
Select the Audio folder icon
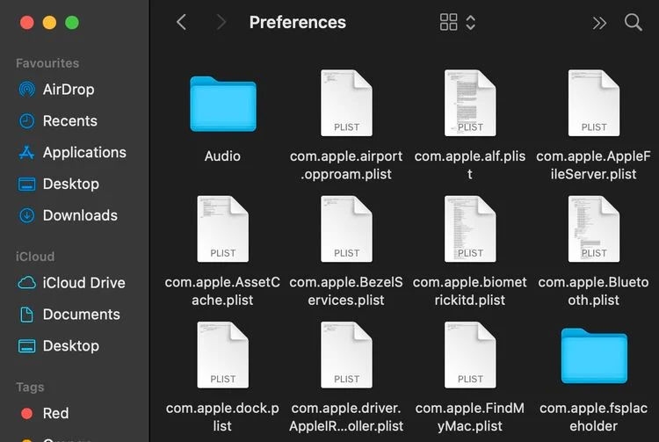[222, 104]
